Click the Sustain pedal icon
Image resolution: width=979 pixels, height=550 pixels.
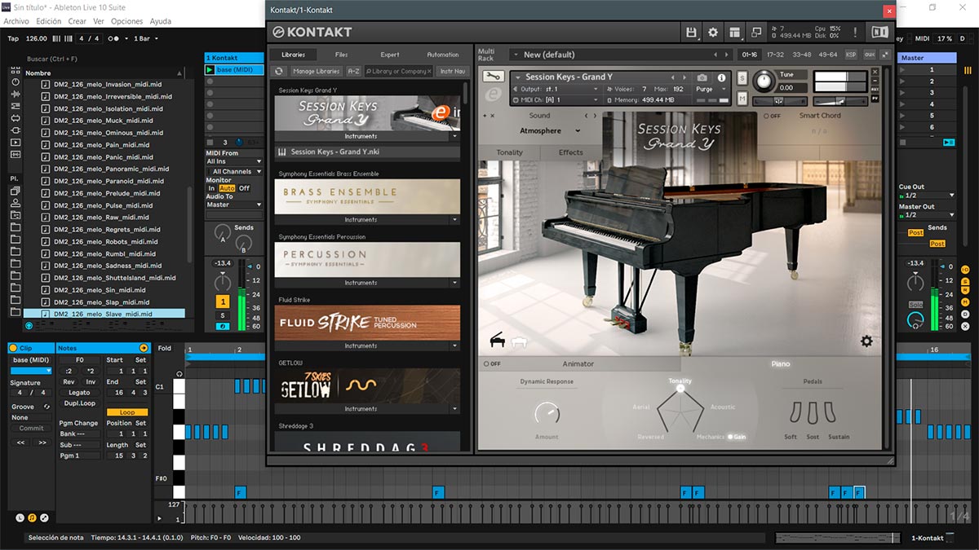(x=831, y=412)
